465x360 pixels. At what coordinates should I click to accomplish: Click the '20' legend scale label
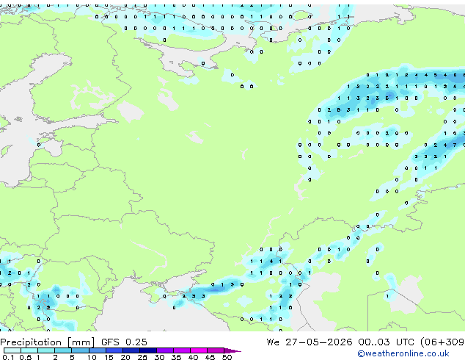coord(125,357)
